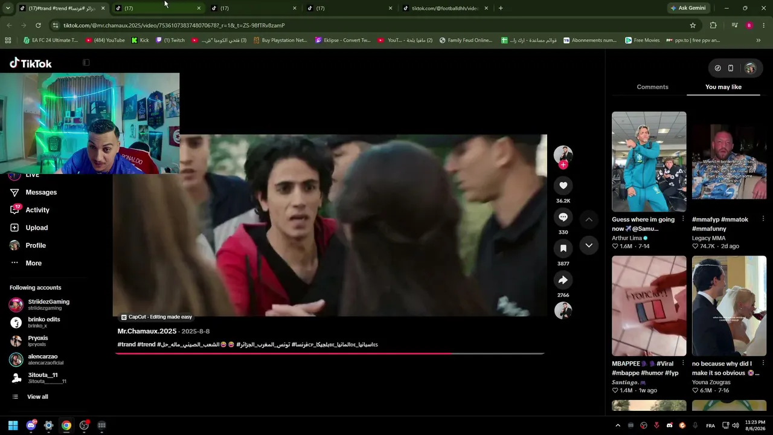Screen dimensions: 773x435
Task: Click the TikTok logo
Action: (x=31, y=63)
